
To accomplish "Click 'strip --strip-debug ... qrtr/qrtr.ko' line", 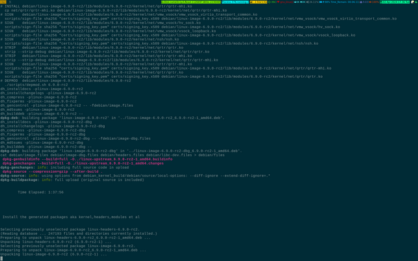I will (107, 52).
